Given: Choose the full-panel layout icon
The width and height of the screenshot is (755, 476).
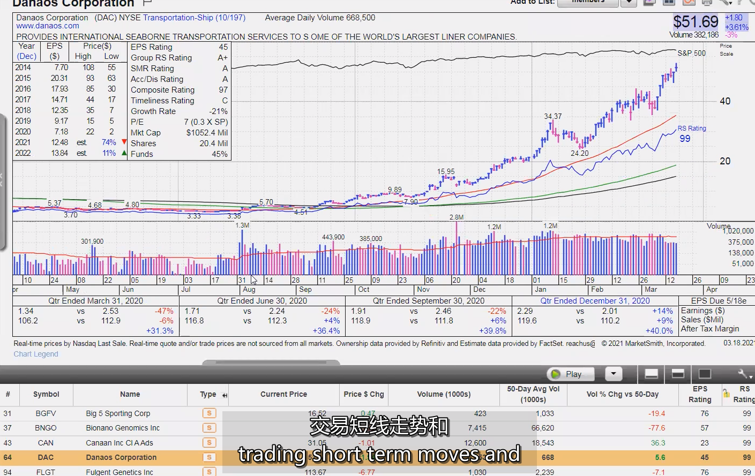Looking at the screenshot, I should click(x=705, y=374).
